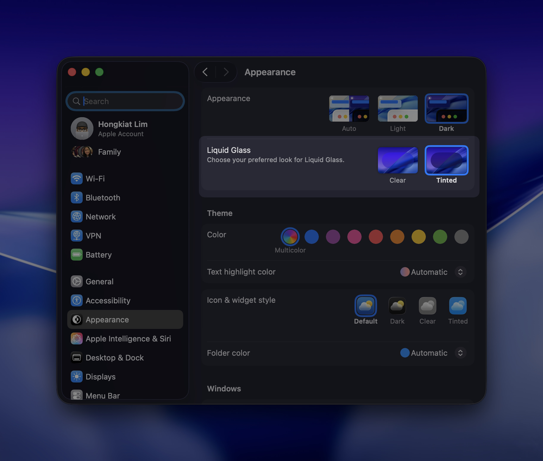Switch appearance to Light mode
Screen dimensions: 543x461
pos(398,109)
